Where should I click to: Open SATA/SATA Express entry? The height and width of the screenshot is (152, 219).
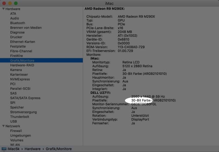[x=25, y=98]
